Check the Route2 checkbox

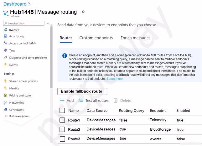click(62, 129)
